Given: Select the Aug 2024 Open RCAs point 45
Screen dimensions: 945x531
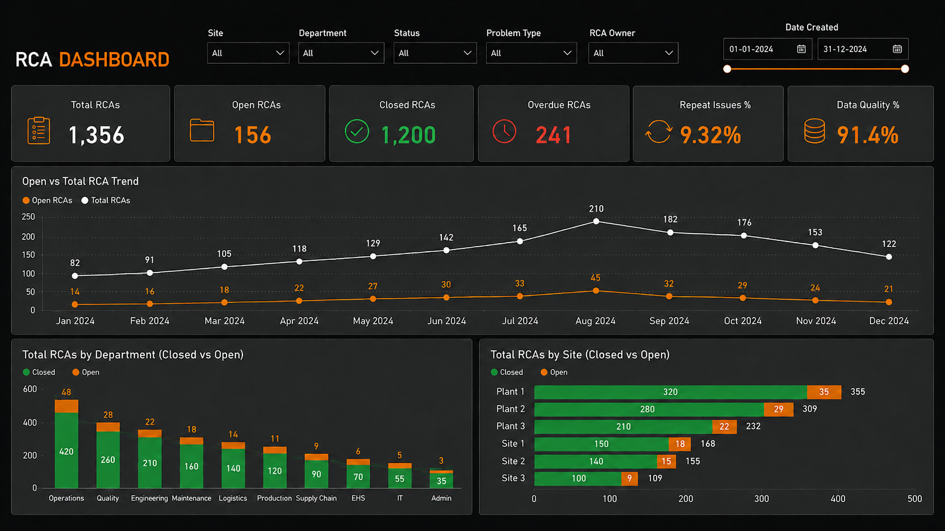Looking at the screenshot, I should pos(596,291).
